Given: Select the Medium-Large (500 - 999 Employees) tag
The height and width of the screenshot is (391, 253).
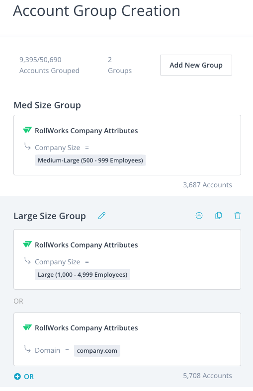Looking at the screenshot, I should [x=90, y=160].
